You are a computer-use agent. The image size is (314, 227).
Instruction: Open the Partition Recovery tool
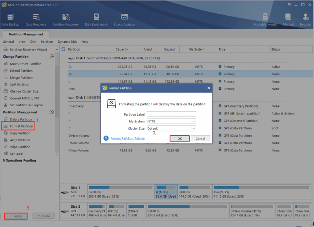(66, 20)
